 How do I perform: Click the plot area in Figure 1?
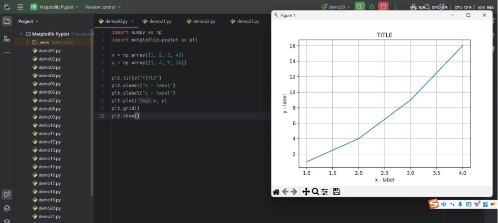(x=384, y=104)
